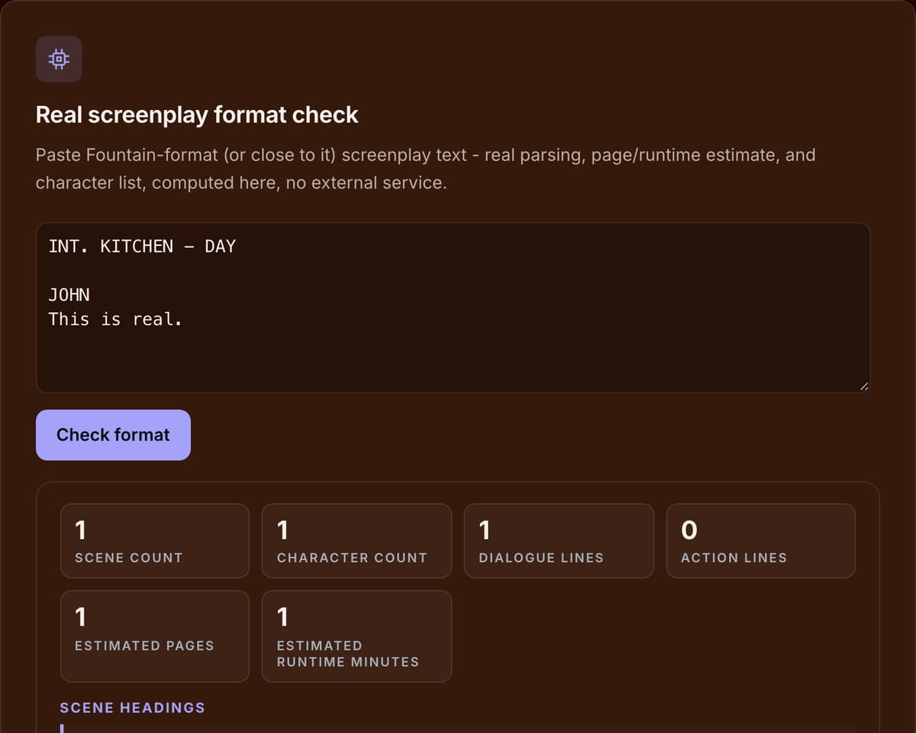The width and height of the screenshot is (916, 733).
Task: Click the chip icon above the heading
Action: (59, 59)
